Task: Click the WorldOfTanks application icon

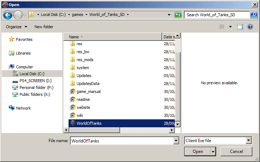Action: point(73,123)
